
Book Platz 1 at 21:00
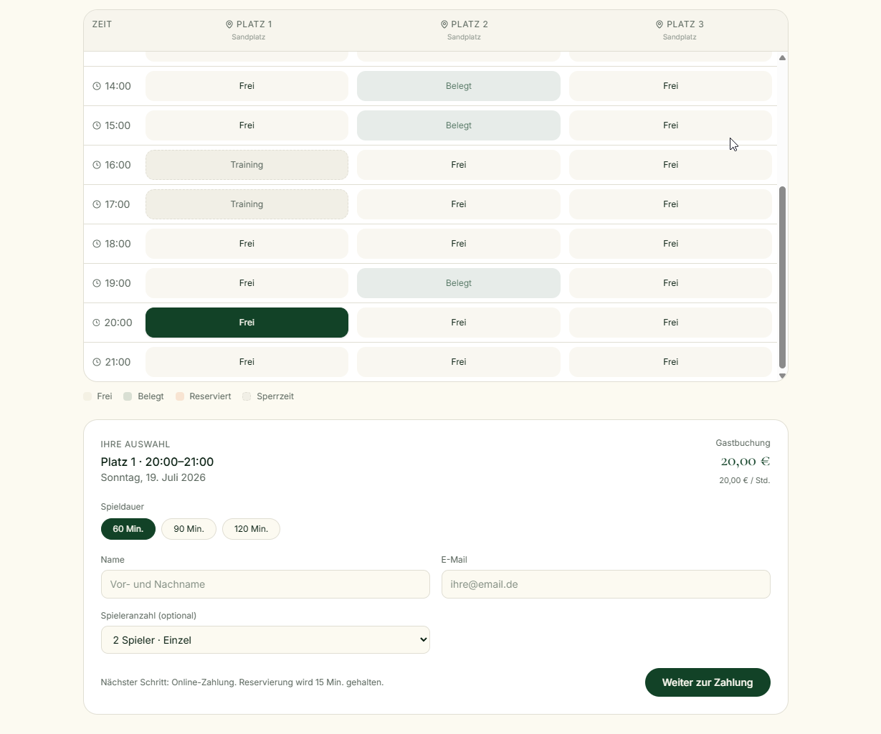point(247,362)
